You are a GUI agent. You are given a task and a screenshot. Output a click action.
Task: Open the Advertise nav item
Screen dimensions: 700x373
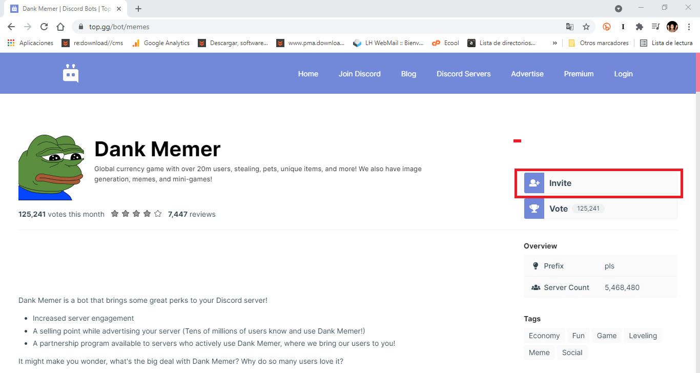click(x=527, y=74)
